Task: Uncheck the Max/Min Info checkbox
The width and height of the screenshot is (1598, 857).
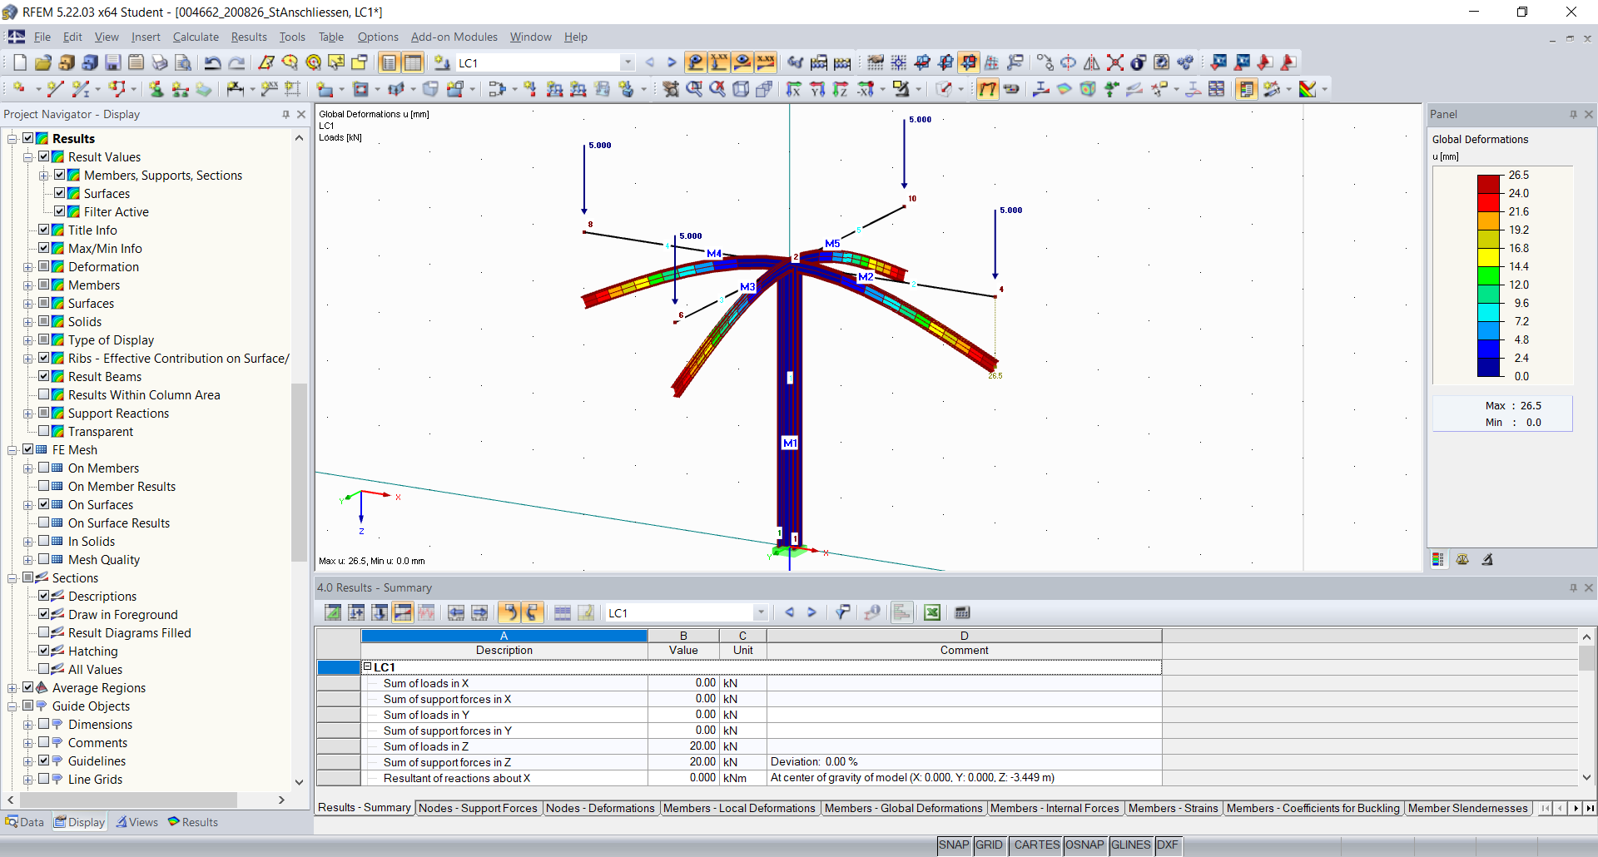Action: [x=44, y=248]
